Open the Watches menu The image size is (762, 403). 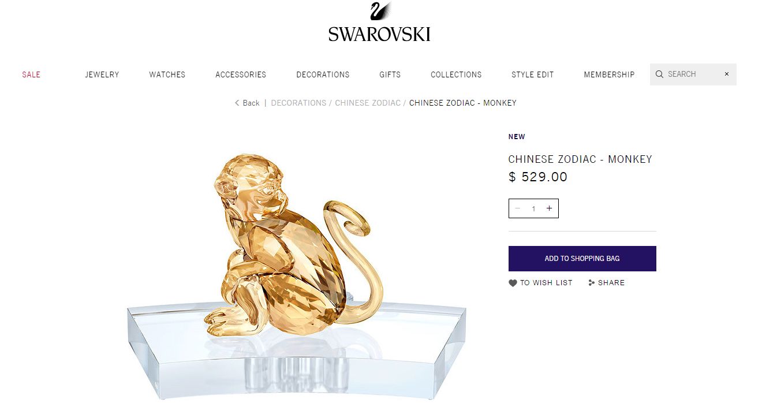point(167,74)
